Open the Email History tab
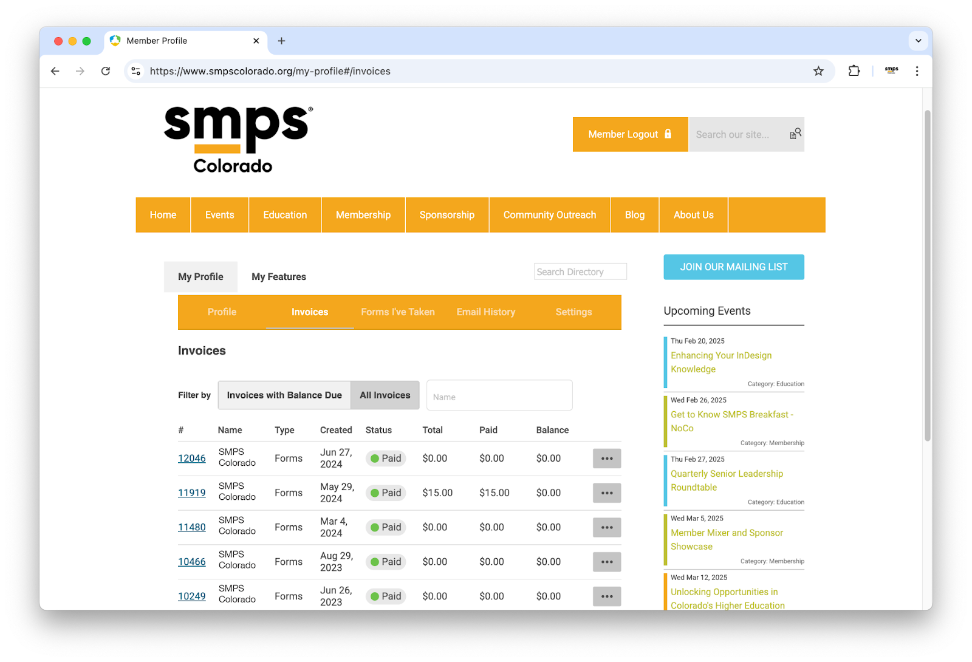 486,312
